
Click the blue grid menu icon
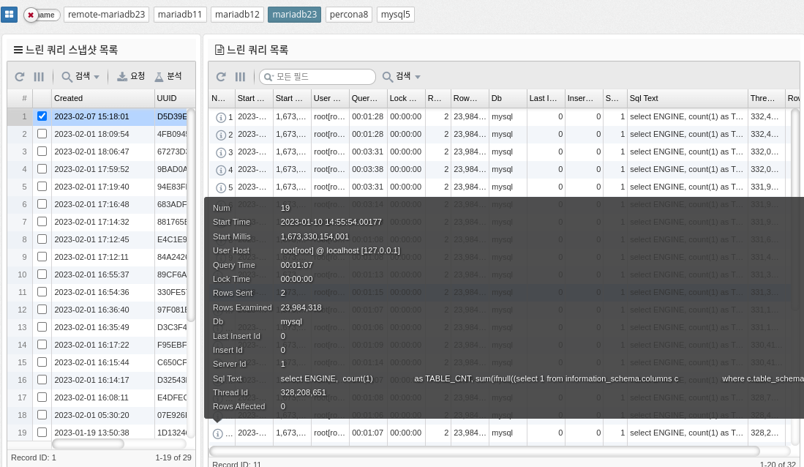[10, 15]
